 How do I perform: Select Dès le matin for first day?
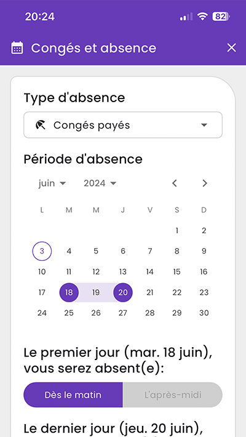tap(73, 395)
